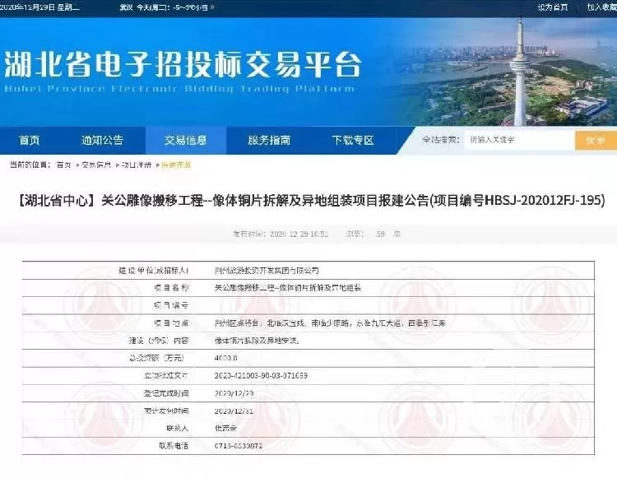Click the orange search button
617x478 pixels.
tap(596, 140)
